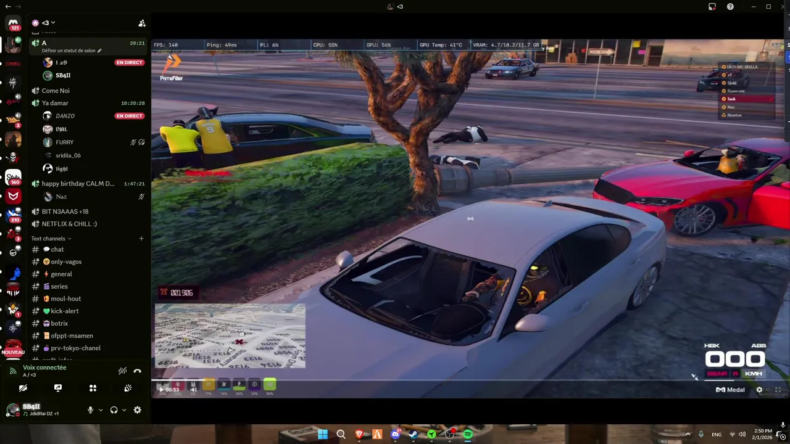The width and height of the screenshot is (790, 444).
Task: Open the ofppt-msamen text channel
Action: coord(89,335)
